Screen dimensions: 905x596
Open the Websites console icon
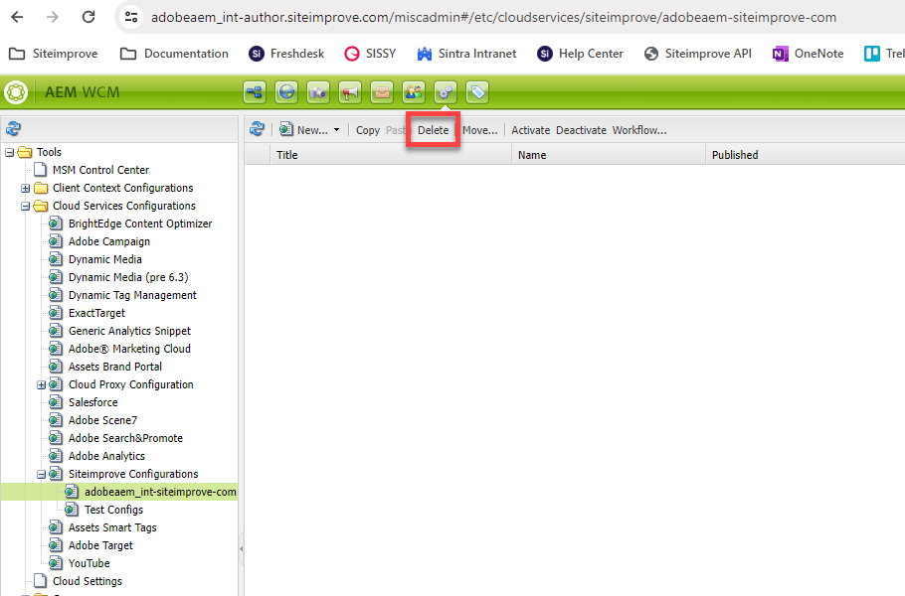tap(254, 91)
